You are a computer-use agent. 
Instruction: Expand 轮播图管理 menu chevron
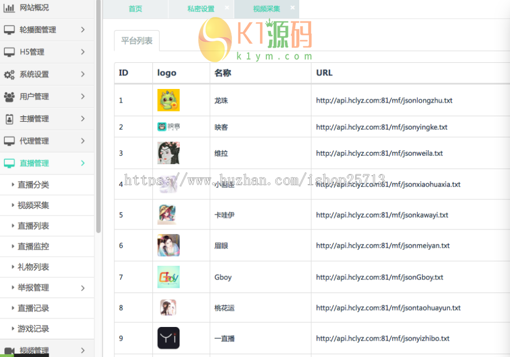click(x=83, y=29)
